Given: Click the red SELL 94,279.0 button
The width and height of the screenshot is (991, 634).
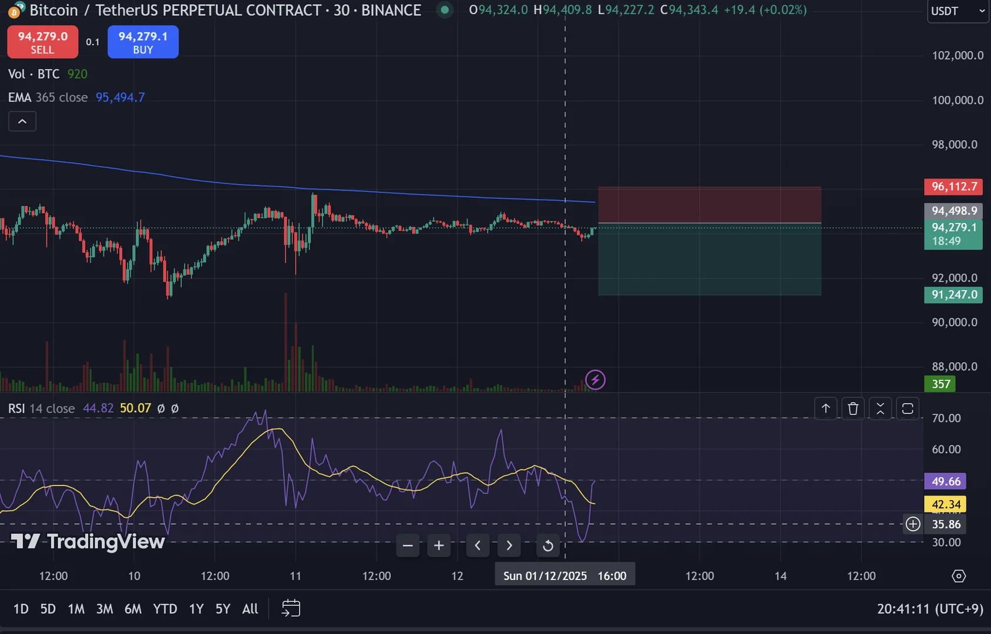Looking at the screenshot, I should pos(42,42).
